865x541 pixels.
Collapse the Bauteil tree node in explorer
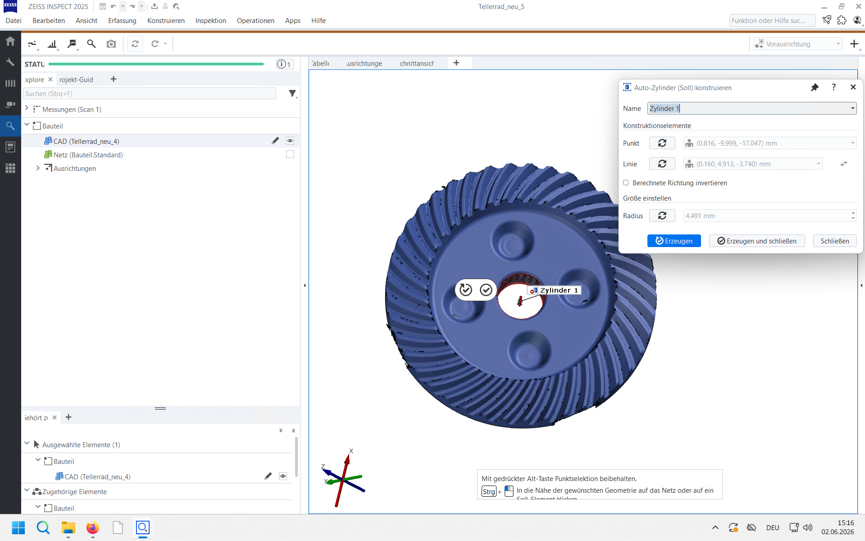tap(27, 125)
